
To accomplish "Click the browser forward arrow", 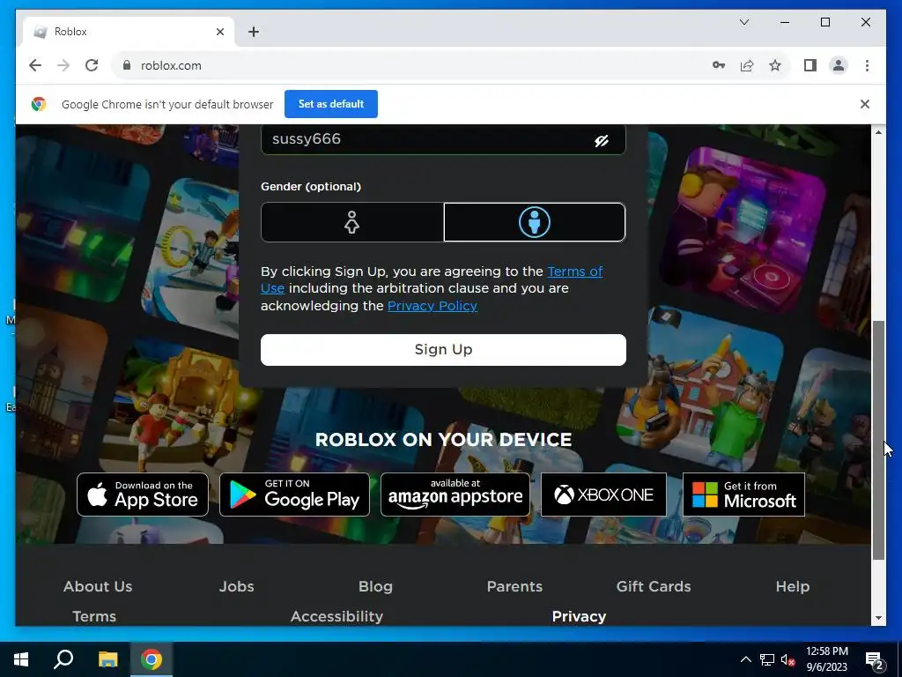I will tap(63, 65).
